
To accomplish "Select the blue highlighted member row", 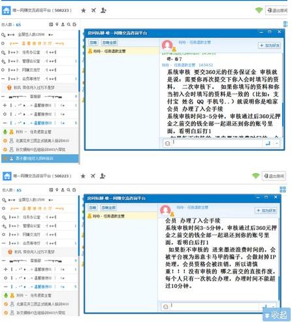I will click(x=40, y=159).
